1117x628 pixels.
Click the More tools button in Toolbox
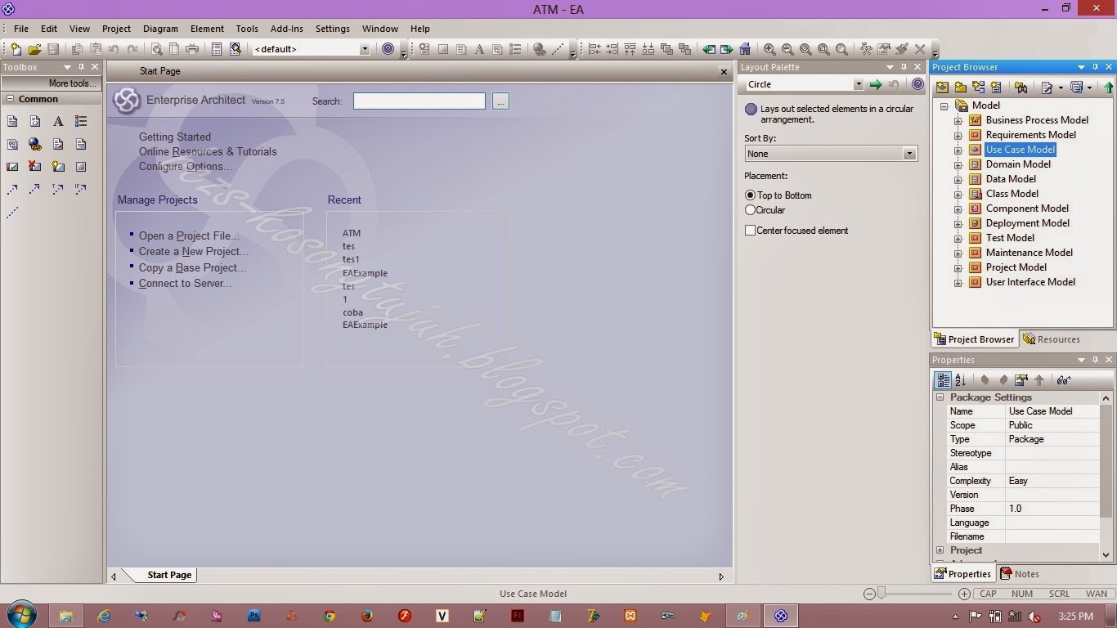coord(50,83)
